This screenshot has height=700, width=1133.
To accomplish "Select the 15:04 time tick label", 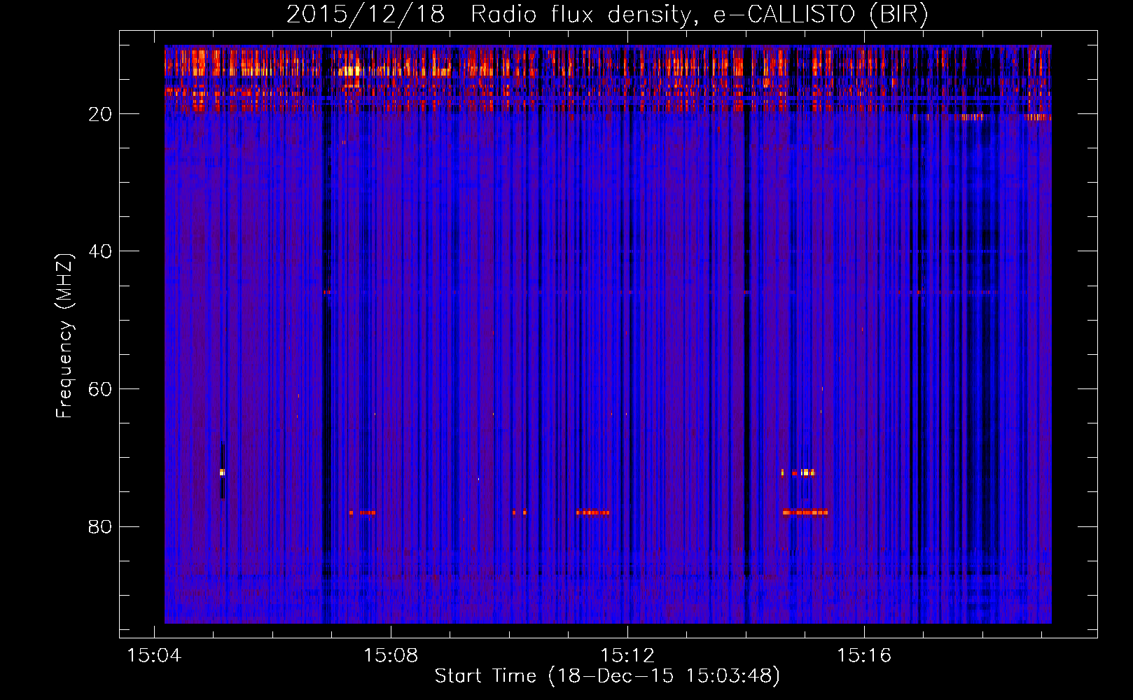I will [153, 655].
